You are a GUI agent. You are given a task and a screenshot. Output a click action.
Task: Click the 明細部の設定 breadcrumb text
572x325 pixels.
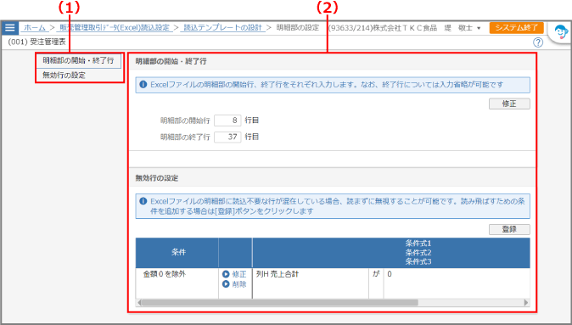[298, 28]
